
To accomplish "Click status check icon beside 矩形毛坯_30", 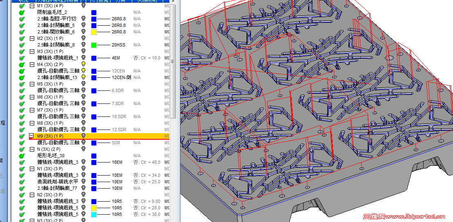I will click(22, 156).
